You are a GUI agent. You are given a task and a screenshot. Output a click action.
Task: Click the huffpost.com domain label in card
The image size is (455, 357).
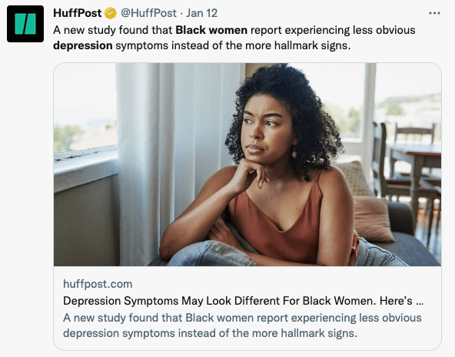98,284
